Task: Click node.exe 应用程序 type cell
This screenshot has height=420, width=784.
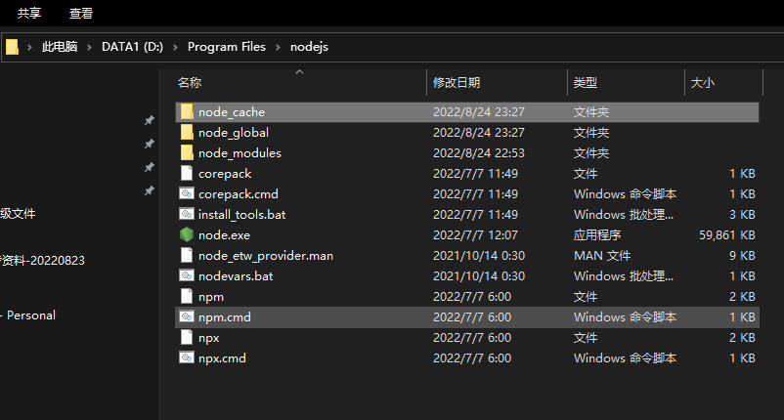Action: point(597,235)
